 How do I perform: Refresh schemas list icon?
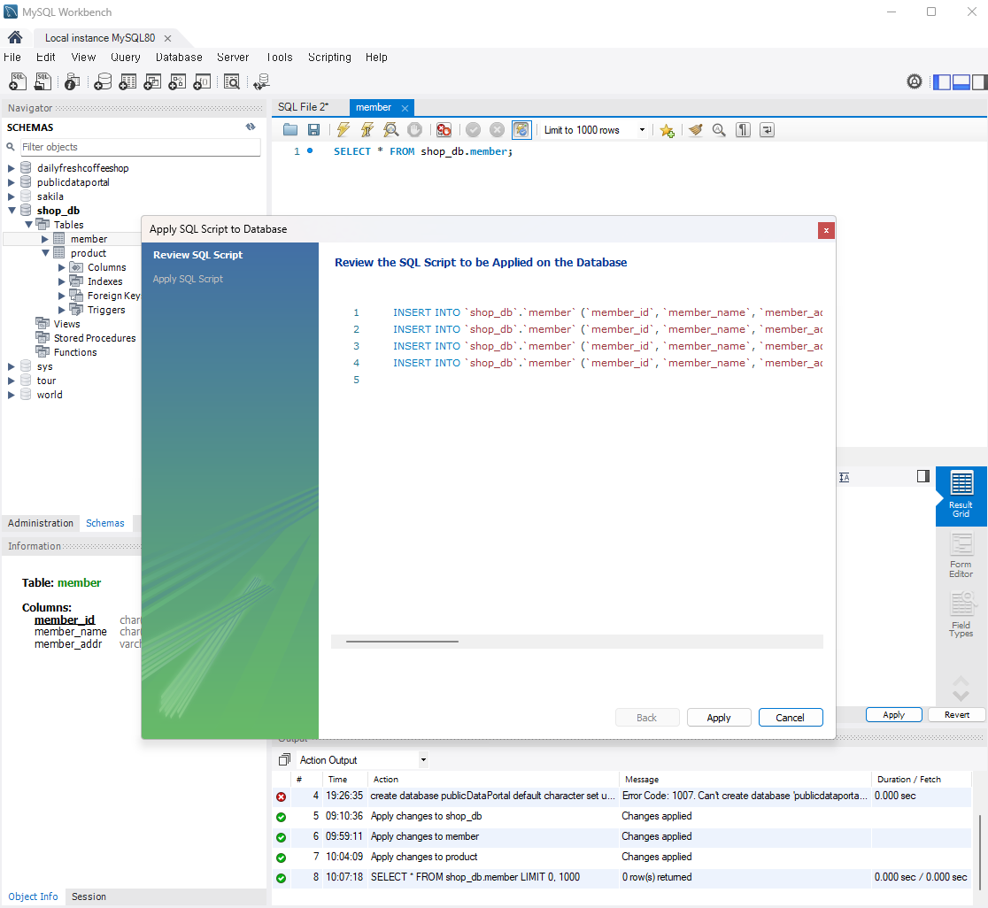pyautogui.click(x=251, y=127)
